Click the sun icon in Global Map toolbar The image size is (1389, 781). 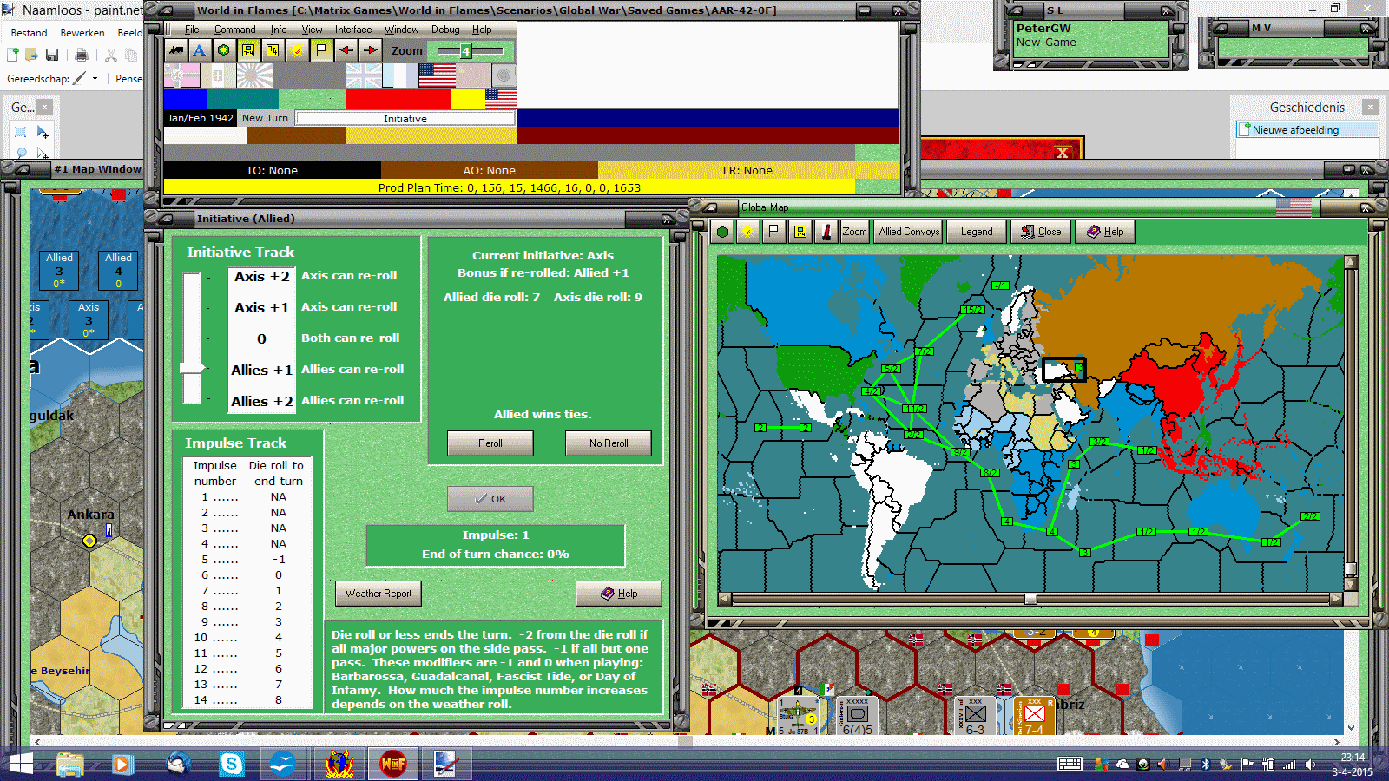tap(747, 232)
